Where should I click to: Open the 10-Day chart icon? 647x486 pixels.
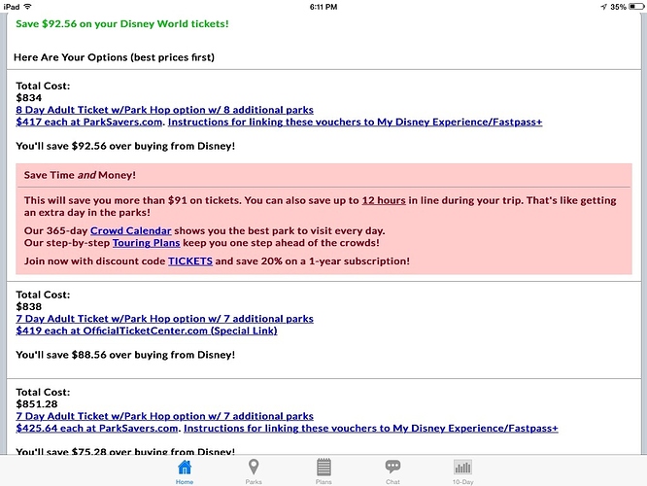click(462, 469)
